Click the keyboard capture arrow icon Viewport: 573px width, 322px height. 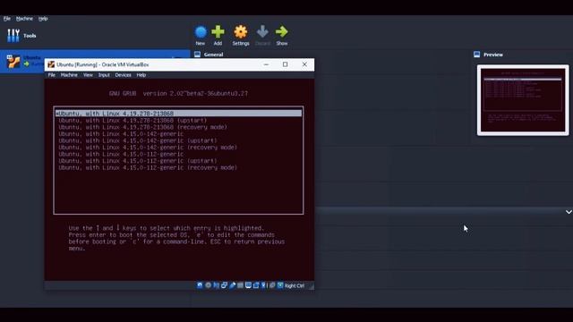280,285
